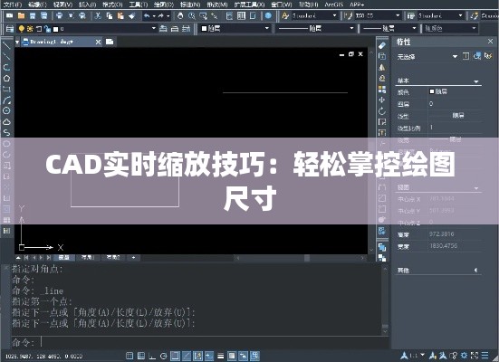Select the Circle tool in the draw toolbar

(6, 110)
